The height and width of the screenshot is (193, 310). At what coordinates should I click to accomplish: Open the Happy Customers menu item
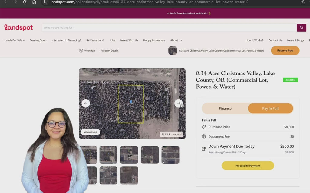tap(154, 40)
